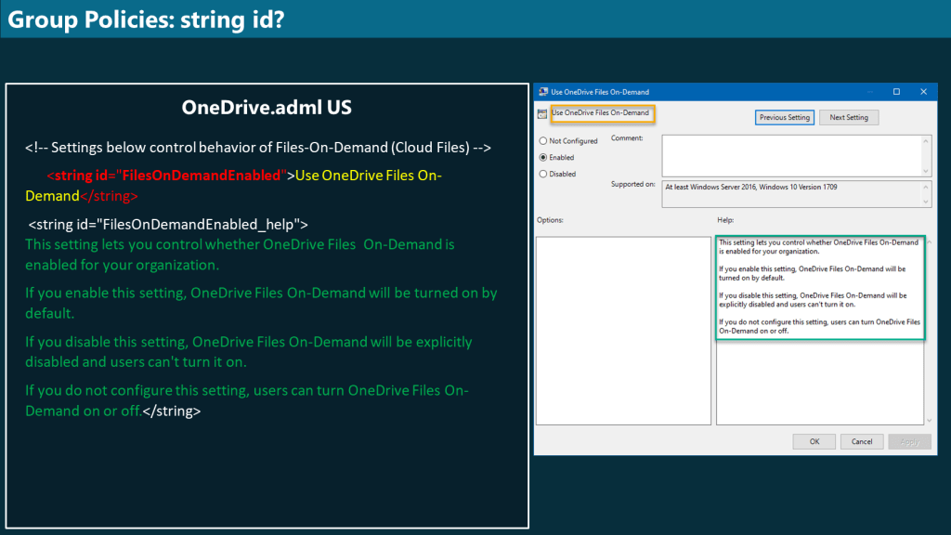Image resolution: width=951 pixels, height=535 pixels.
Task: Click the OneDrive policy icon in the title bar
Action: point(543,91)
